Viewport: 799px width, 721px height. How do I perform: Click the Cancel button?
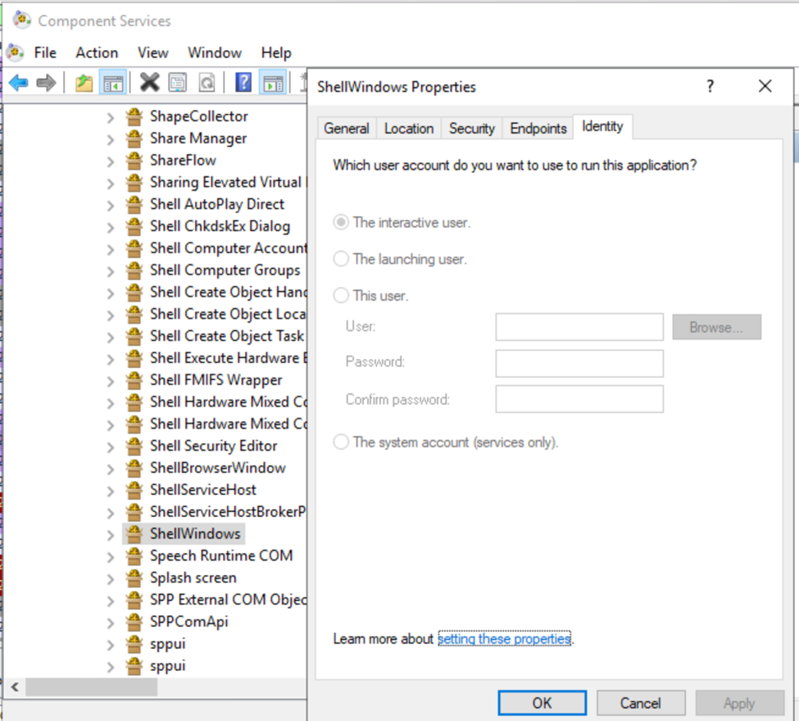pyautogui.click(x=641, y=703)
